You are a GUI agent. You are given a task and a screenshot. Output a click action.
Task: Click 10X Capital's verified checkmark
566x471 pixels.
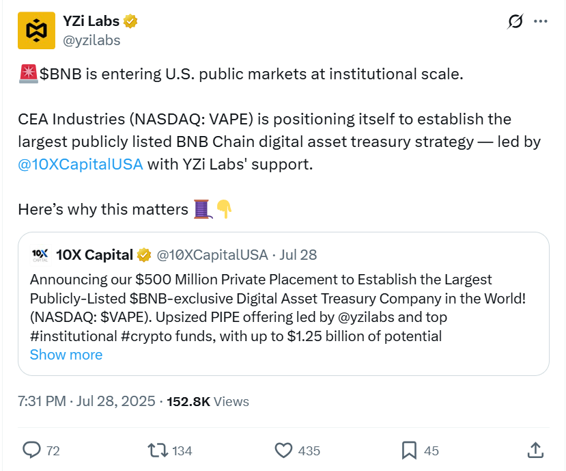click(x=141, y=254)
